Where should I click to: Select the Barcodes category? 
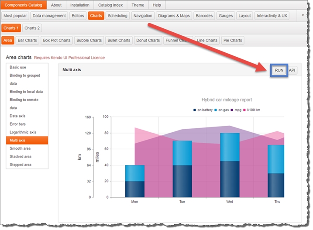pos(204,16)
